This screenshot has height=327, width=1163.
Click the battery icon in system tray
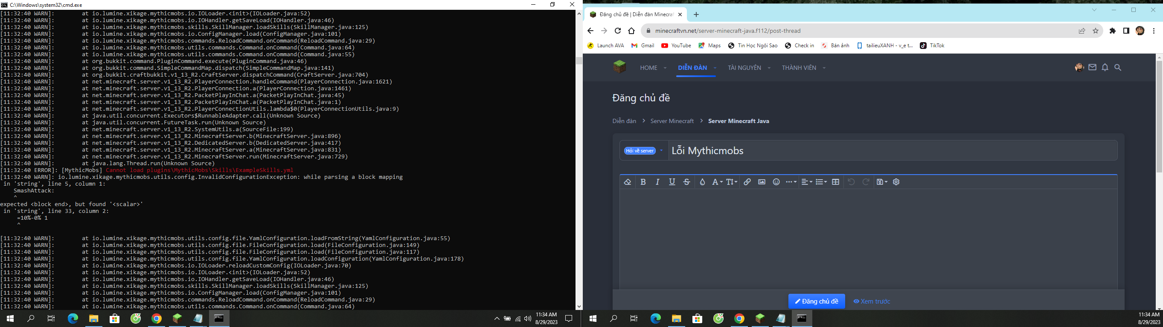(x=507, y=319)
